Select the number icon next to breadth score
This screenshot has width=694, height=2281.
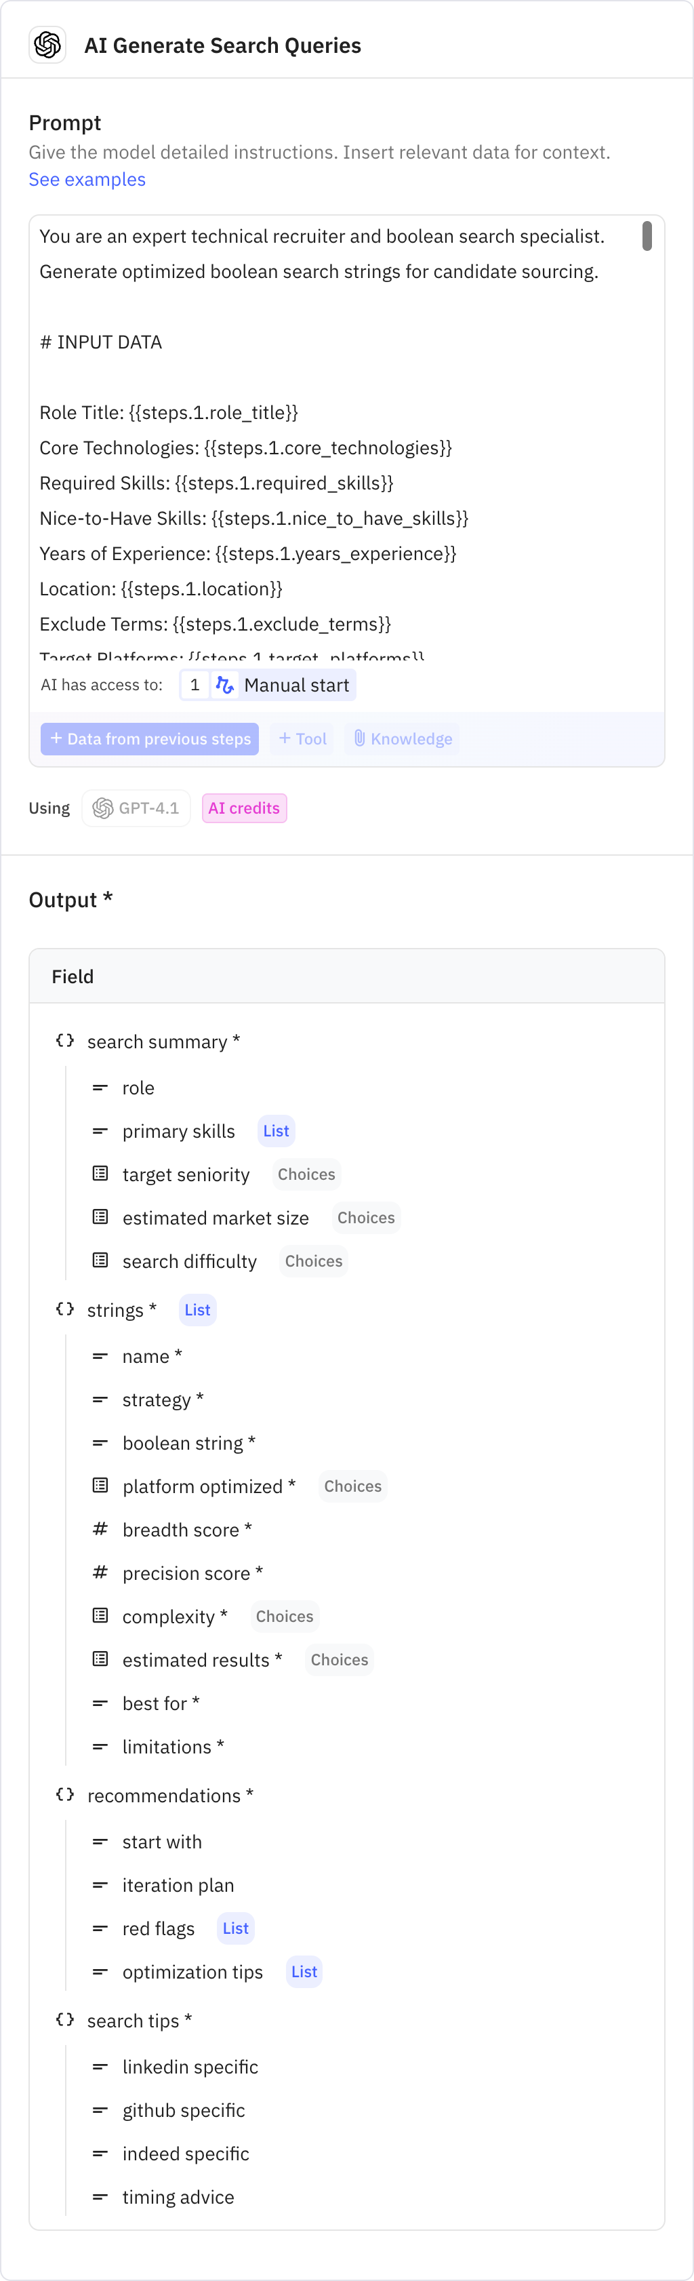point(99,1529)
